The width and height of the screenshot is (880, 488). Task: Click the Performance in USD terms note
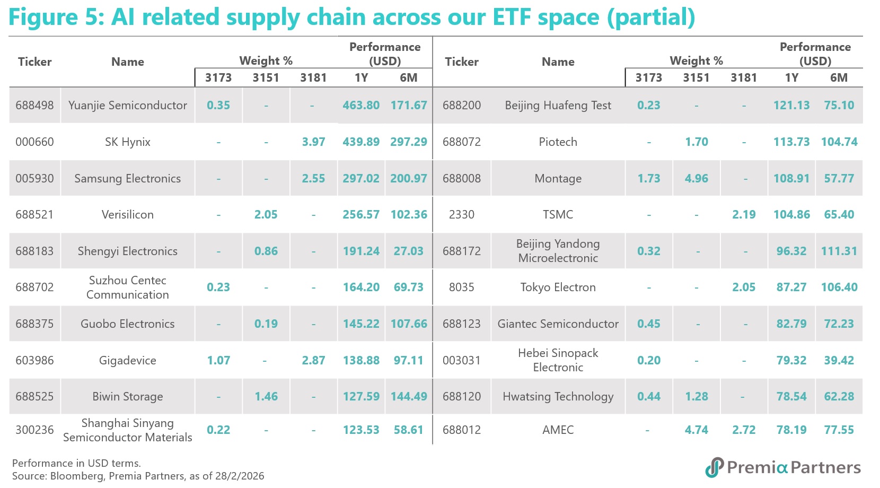(76, 463)
